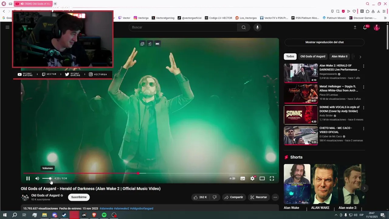Open PSN Platinum Mosaic bookmark

[x=305, y=18]
